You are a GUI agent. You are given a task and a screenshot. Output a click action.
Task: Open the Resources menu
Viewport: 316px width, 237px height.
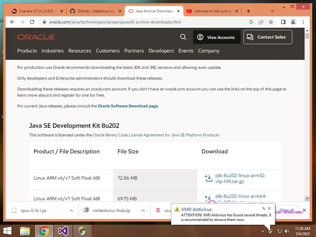[80, 51]
